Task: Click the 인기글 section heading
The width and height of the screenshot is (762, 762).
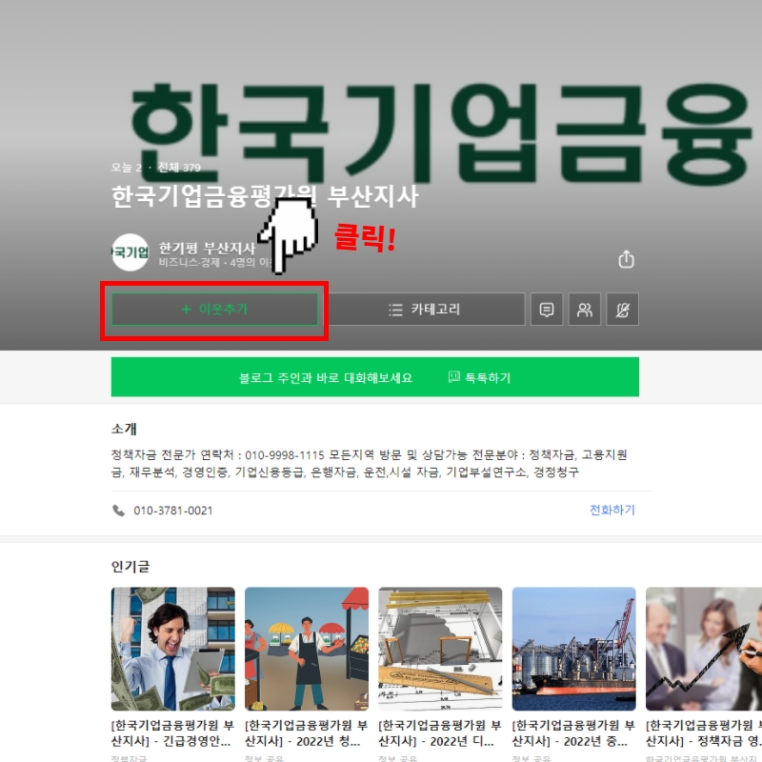Action: point(130,566)
